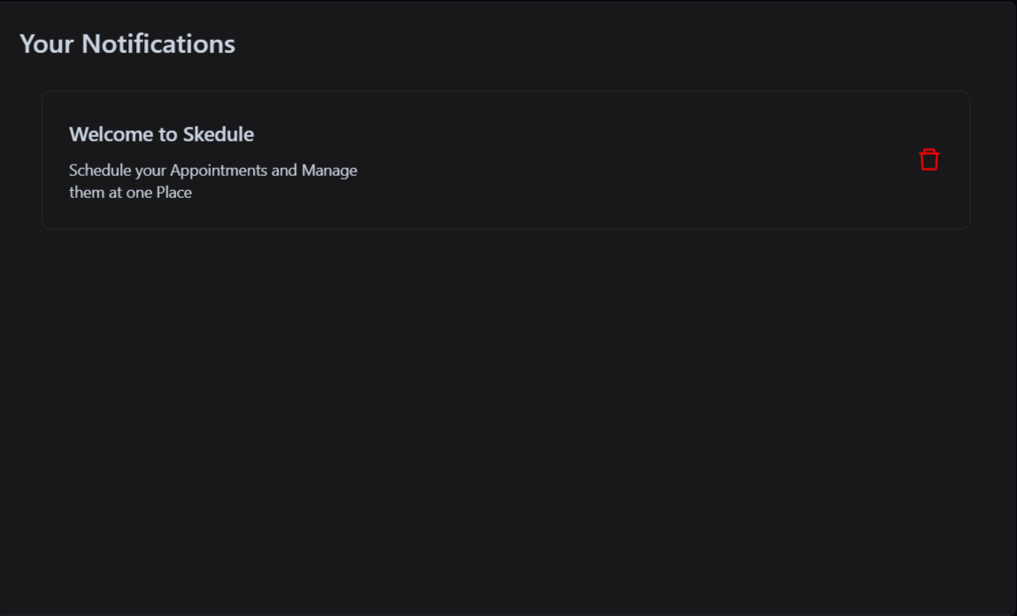Click the word 'to' in the notification title
The height and width of the screenshot is (616, 1017).
click(169, 134)
